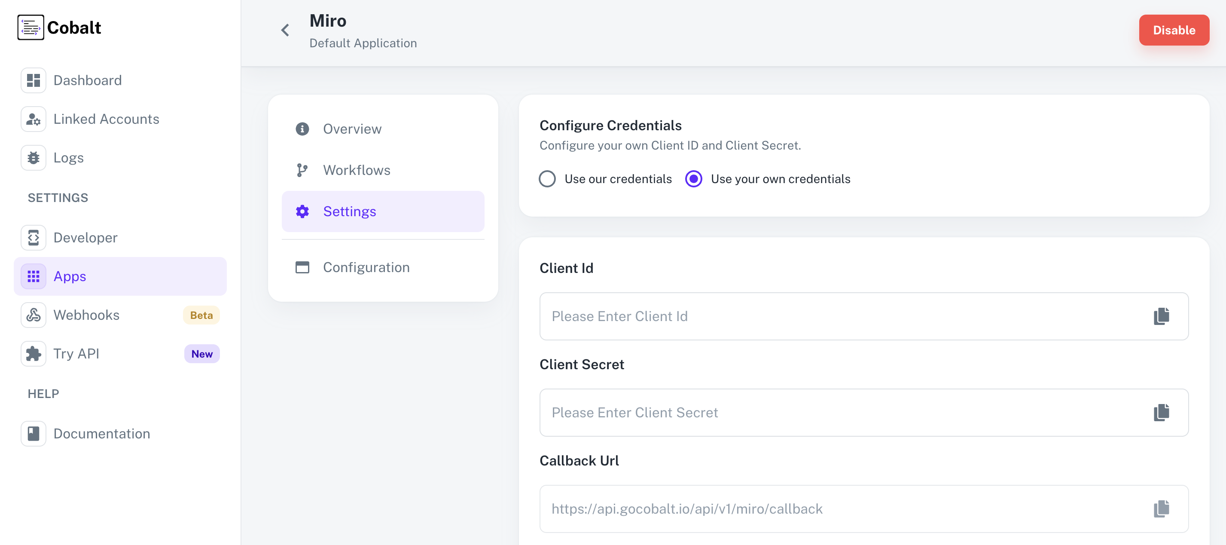1226x545 pixels.
Task: Click the Settings gear icon in the panel
Action: pos(302,211)
